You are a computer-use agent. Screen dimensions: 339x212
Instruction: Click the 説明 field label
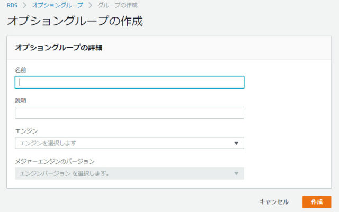[21, 100]
